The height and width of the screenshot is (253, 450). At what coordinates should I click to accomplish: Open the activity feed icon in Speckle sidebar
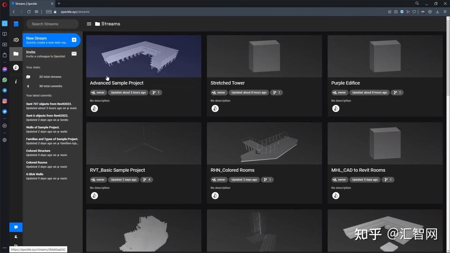click(16, 40)
